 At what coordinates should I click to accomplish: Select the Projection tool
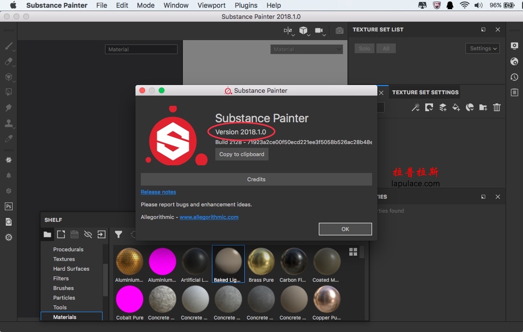coord(9,77)
